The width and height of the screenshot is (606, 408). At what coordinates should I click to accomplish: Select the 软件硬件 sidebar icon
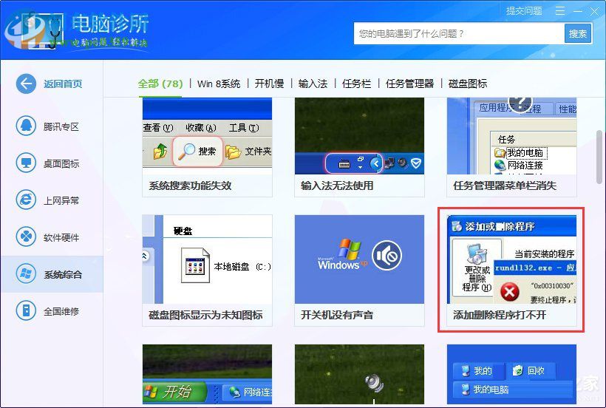point(26,237)
